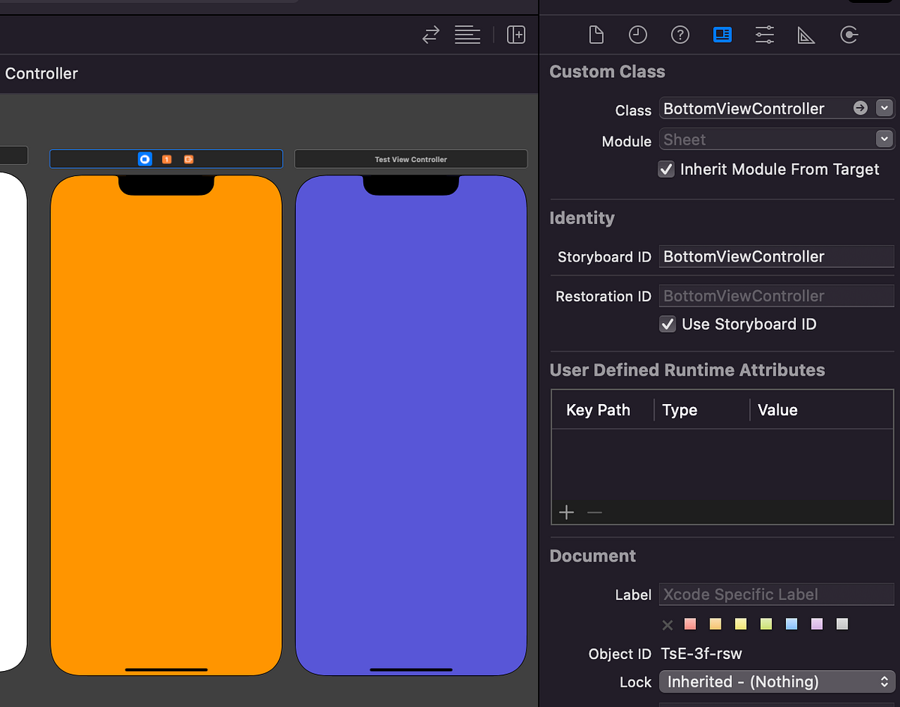The width and height of the screenshot is (900, 707).
Task: Open the adjust editor options icon
Action: (467, 34)
